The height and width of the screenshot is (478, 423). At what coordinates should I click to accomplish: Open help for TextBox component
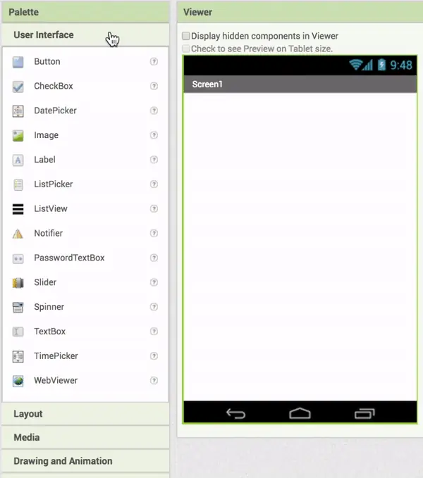[154, 332]
